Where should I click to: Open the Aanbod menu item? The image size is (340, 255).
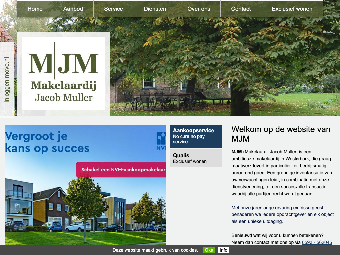point(73,9)
